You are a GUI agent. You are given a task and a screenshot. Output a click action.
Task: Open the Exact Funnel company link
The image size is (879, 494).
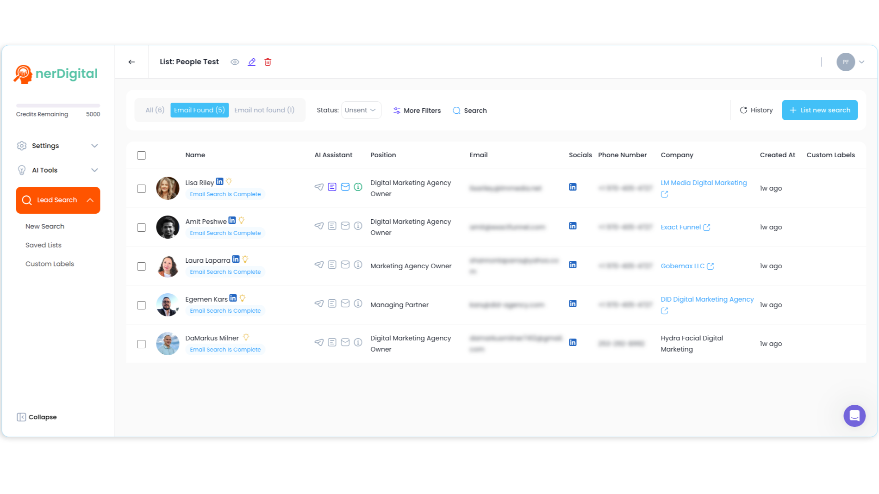(x=680, y=227)
